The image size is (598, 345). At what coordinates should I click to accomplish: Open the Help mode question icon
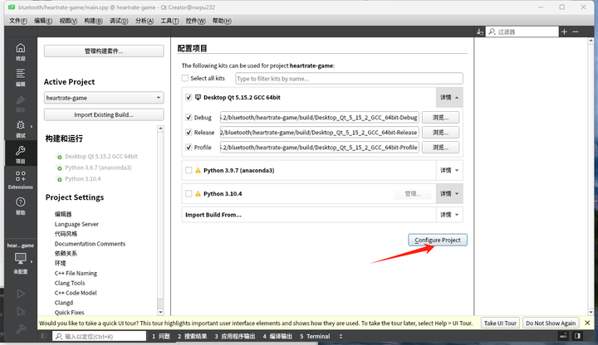pos(20,202)
